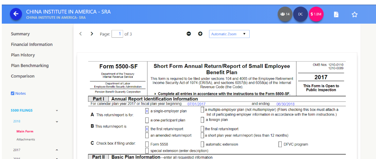Click the back arrow button in header

(x=15, y=14)
